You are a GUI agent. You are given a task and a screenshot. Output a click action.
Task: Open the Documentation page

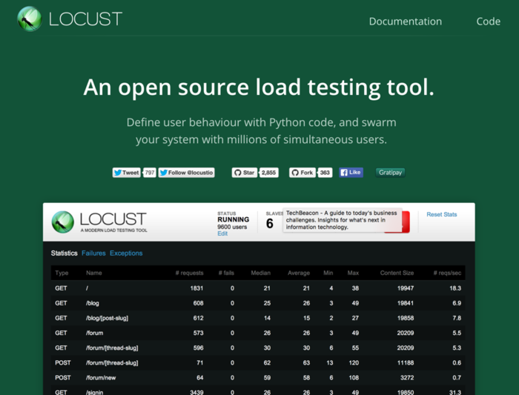(x=405, y=21)
